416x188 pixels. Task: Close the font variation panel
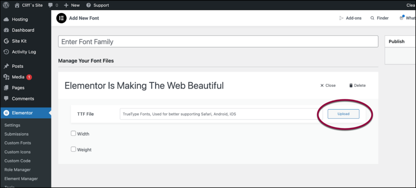(328, 86)
